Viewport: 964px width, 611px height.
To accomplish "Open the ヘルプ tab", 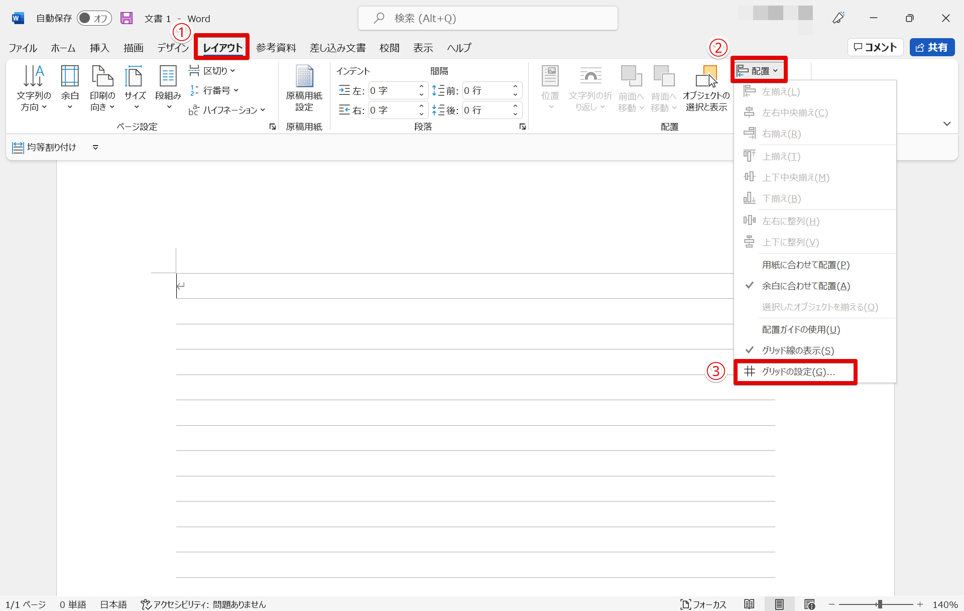I will click(x=459, y=48).
